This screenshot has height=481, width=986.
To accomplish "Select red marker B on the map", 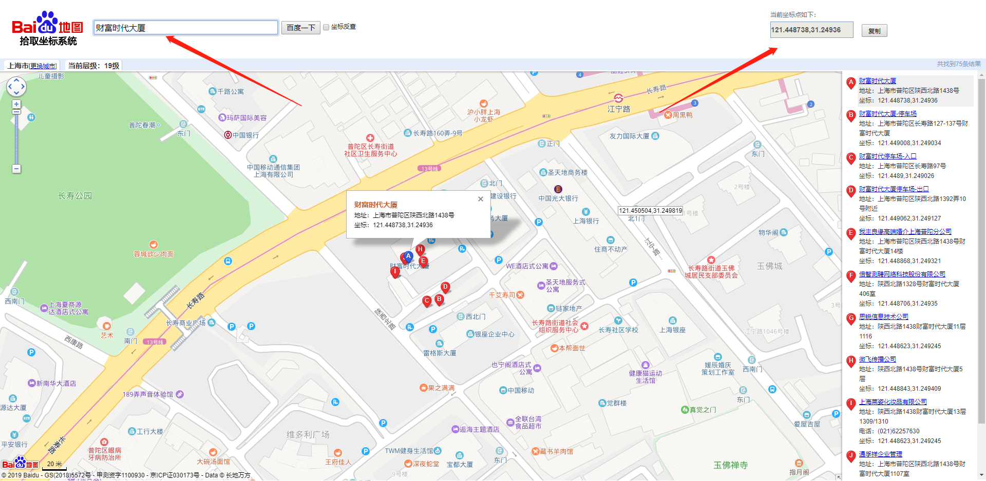I will [439, 299].
